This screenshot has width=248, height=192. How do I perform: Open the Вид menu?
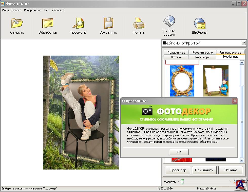47,10
